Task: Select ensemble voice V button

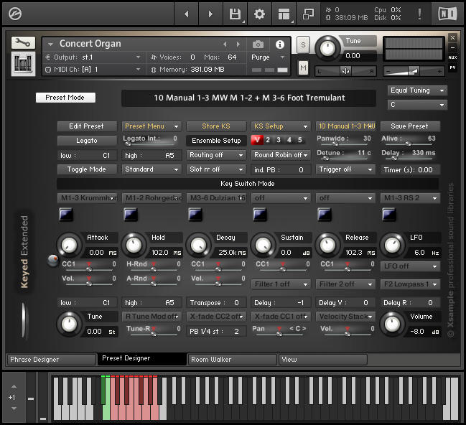Action: tap(257, 140)
